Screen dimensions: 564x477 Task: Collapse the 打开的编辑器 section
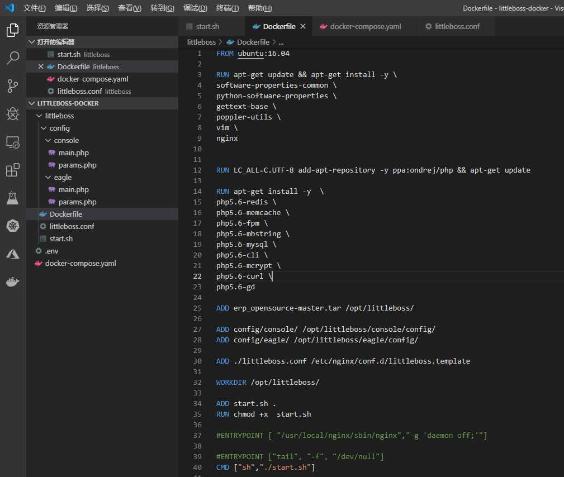(x=32, y=42)
